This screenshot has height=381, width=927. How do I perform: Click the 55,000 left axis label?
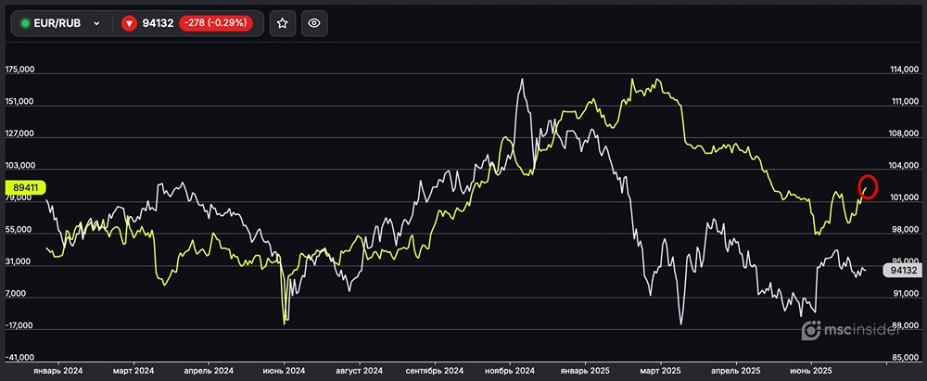[19, 230]
